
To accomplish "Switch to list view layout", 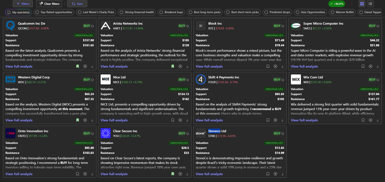I will point(370,4).
